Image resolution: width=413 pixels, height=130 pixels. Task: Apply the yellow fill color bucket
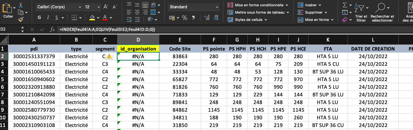click(92, 17)
